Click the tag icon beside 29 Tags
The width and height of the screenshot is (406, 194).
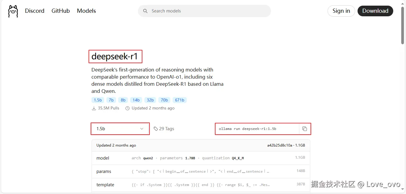tap(156, 129)
